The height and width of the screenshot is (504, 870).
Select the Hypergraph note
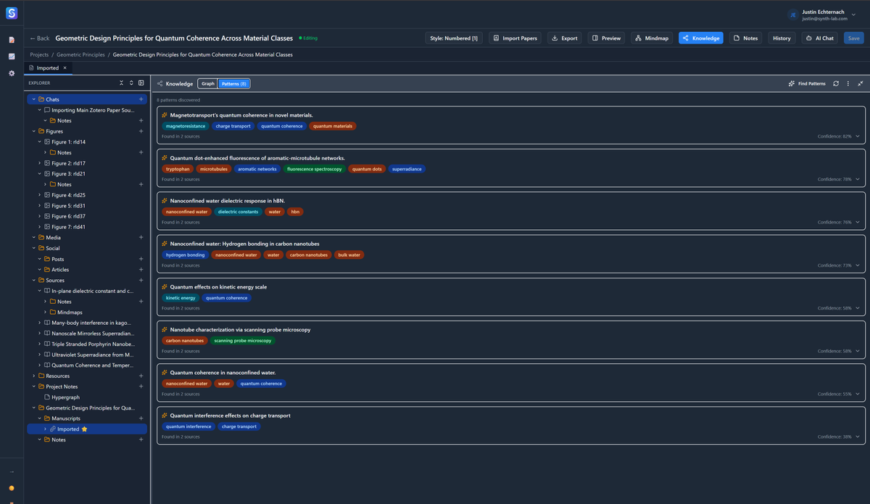(x=65, y=397)
